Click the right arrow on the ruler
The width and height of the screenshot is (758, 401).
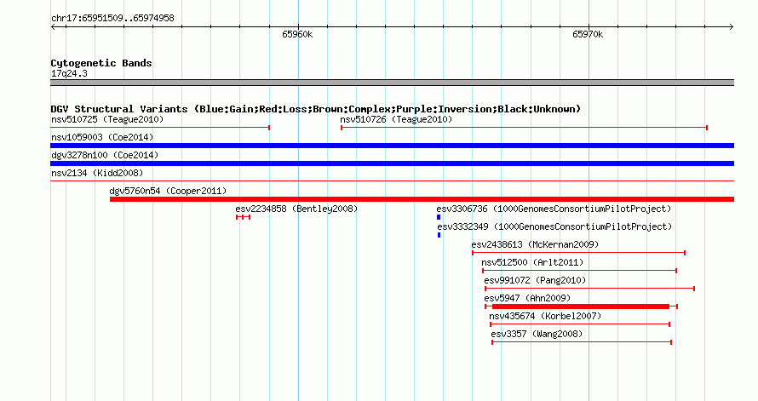pyautogui.click(x=732, y=27)
